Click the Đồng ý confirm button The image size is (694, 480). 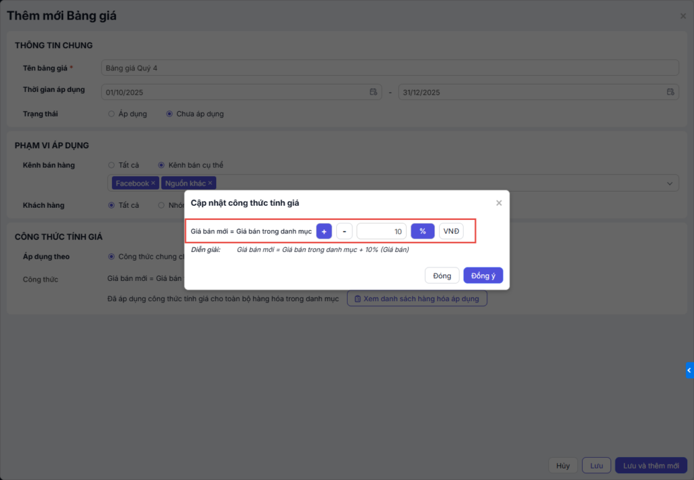point(483,276)
